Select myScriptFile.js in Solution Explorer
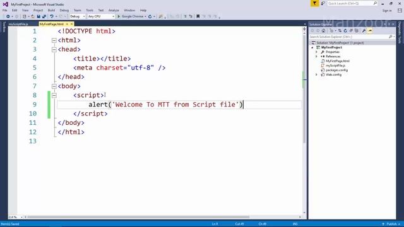The height and width of the screenshot is (227, 404). (x=335, y=66)
